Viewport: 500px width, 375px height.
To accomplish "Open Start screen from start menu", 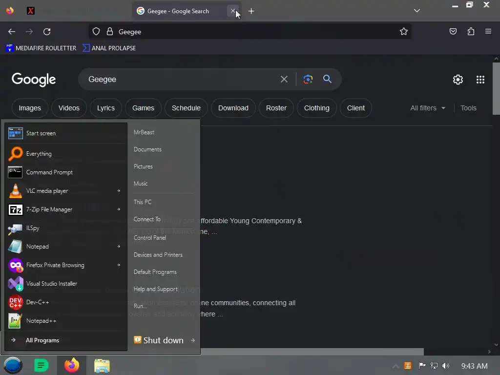I will pos(66,133).
